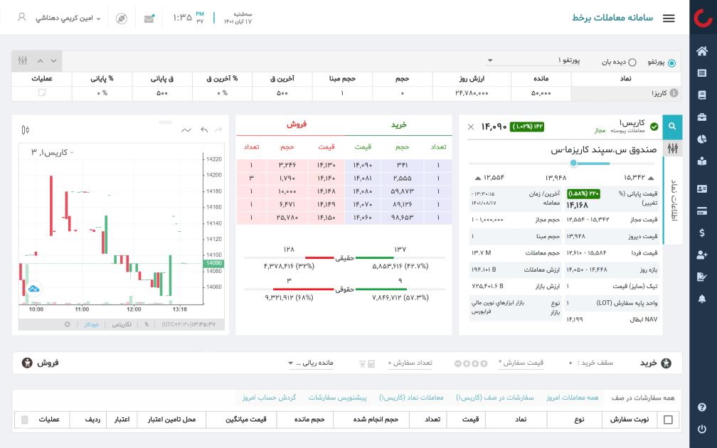Viewport: 717px width, 448px height.
Task: Click the قیمت سفارش input field
Action: coord(522,363)
